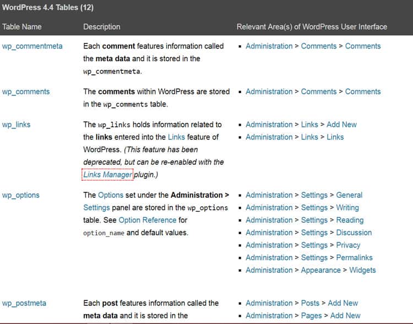The height and width of the screenshot is (324, 413).
Task: Select the 'option_name' code text
Action: tap(104, 233)
